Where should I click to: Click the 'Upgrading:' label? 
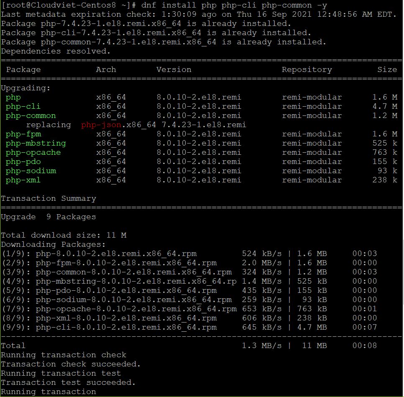pos(26,88)
